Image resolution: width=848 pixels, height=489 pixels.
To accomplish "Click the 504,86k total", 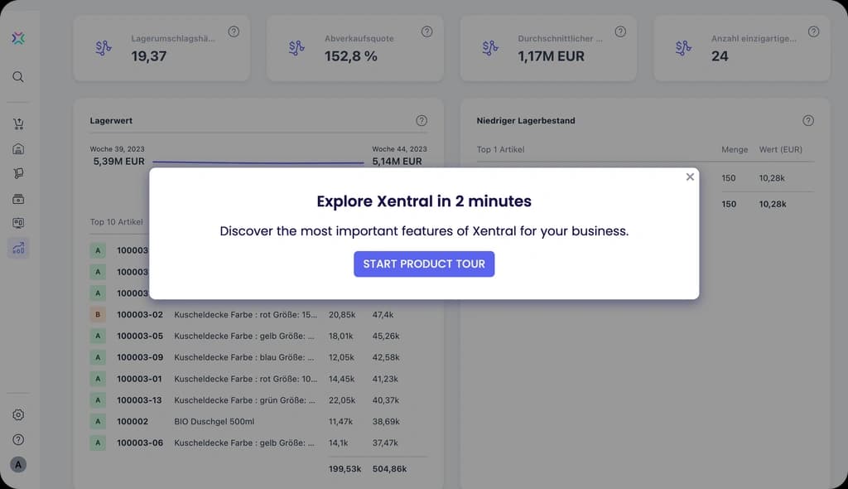I will (x=389, y=469).
